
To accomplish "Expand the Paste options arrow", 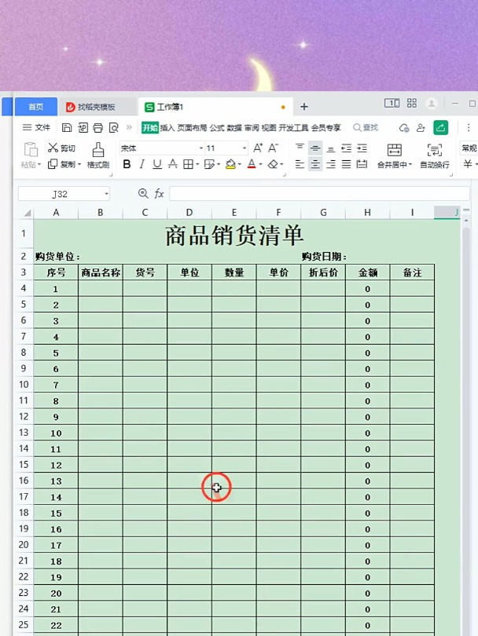I will click(x=39, y=164).
